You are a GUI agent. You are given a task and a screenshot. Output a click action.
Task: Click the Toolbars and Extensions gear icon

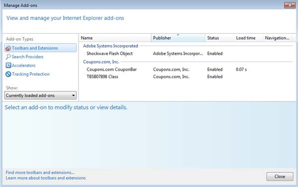pyautogui.click(x=8, y=48)
